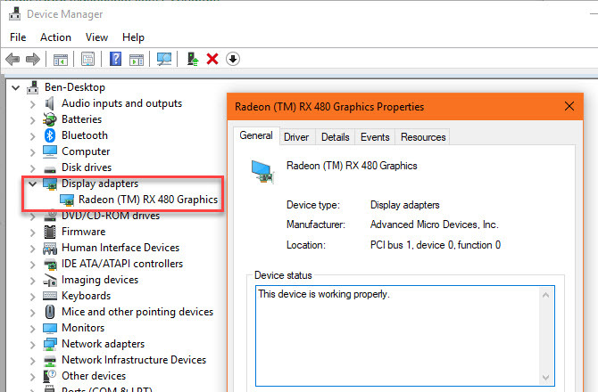
Task: Click the Bluetooth symbol icon
Action: 50,135
